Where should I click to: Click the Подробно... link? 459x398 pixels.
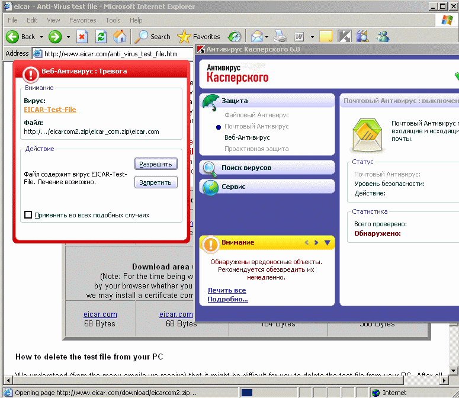pyautogui.click(x=228, y=299)
